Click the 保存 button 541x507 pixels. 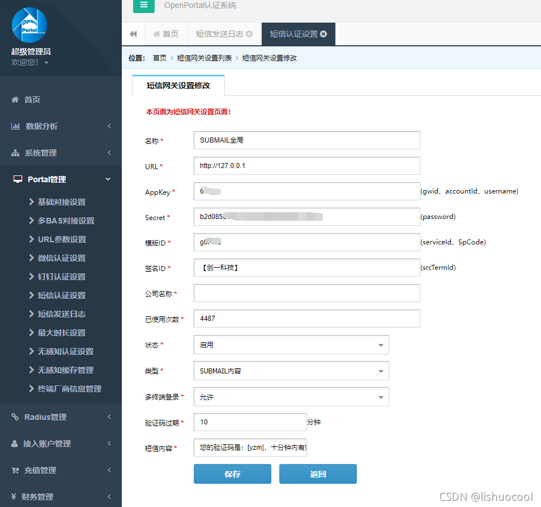(233, 474)
